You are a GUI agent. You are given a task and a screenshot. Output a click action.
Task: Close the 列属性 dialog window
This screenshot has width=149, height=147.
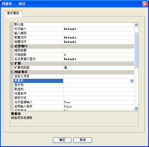pyautogui.click(x=145, y=4)
